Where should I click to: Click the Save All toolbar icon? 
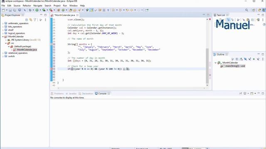coord(15,10)
